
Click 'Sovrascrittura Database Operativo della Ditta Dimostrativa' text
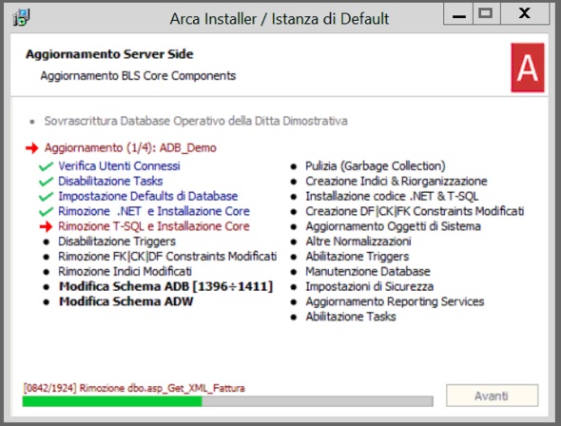[196, 121]
